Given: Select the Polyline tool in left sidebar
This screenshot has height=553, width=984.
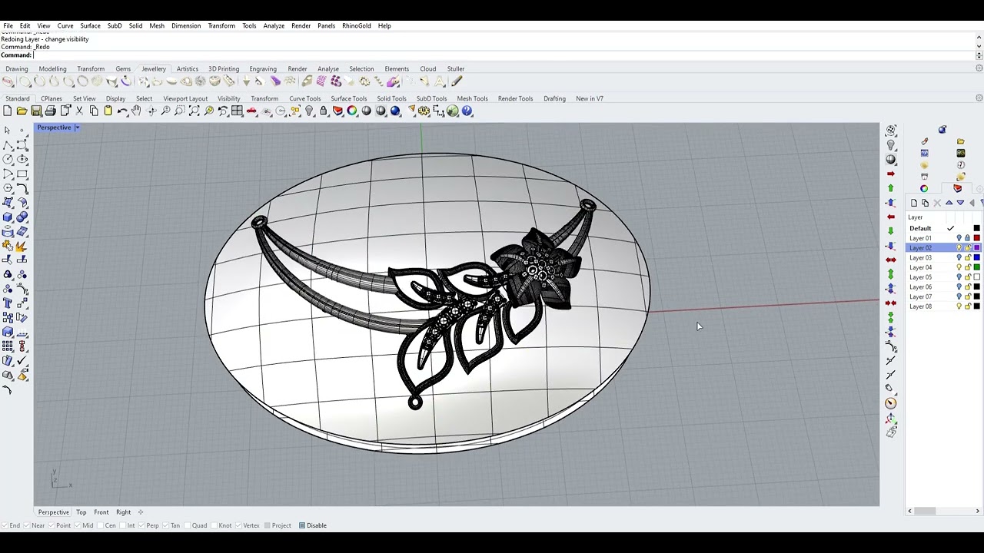Looking at the screenshot, I should click(x=8, y=145).
